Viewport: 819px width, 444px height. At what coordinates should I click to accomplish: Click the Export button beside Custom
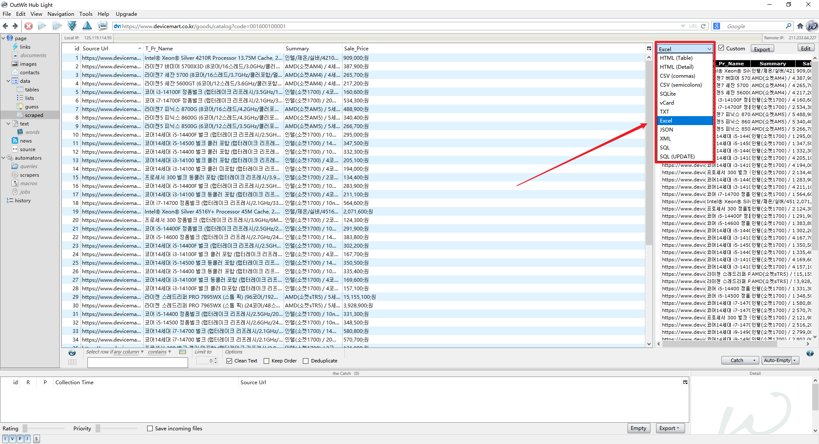[762, 49]
